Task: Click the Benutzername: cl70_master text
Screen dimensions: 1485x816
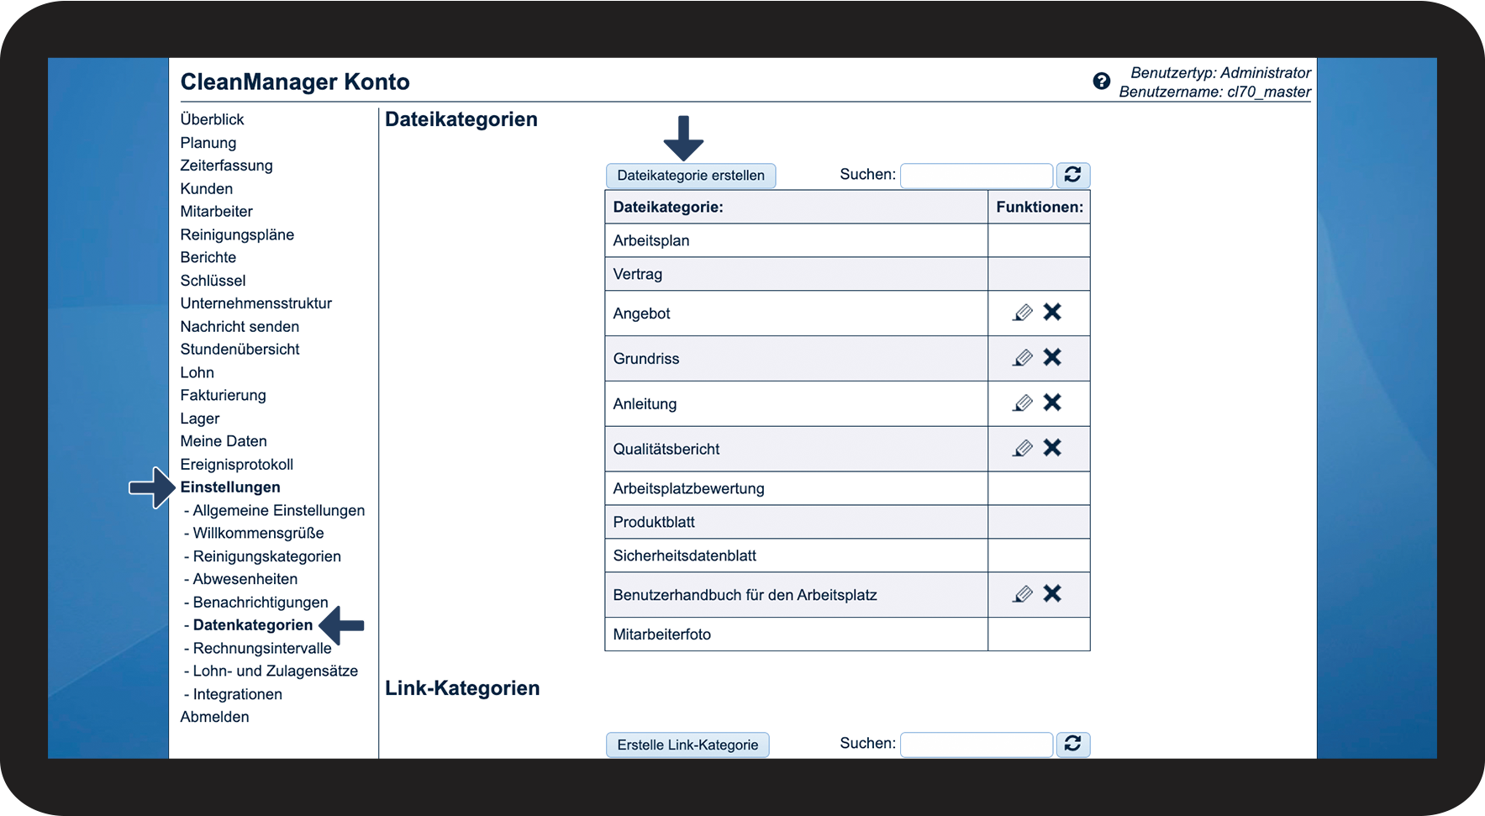Action: tap(1214, 92)
